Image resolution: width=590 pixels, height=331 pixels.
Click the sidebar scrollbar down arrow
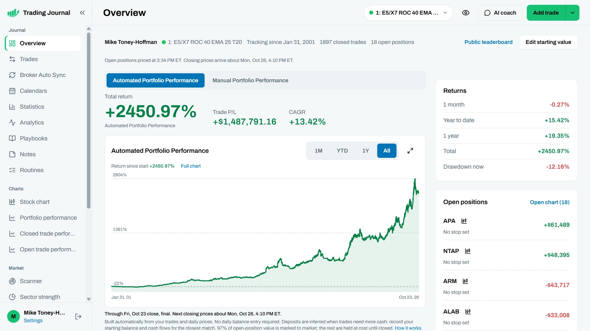click(x=88, y=299)
